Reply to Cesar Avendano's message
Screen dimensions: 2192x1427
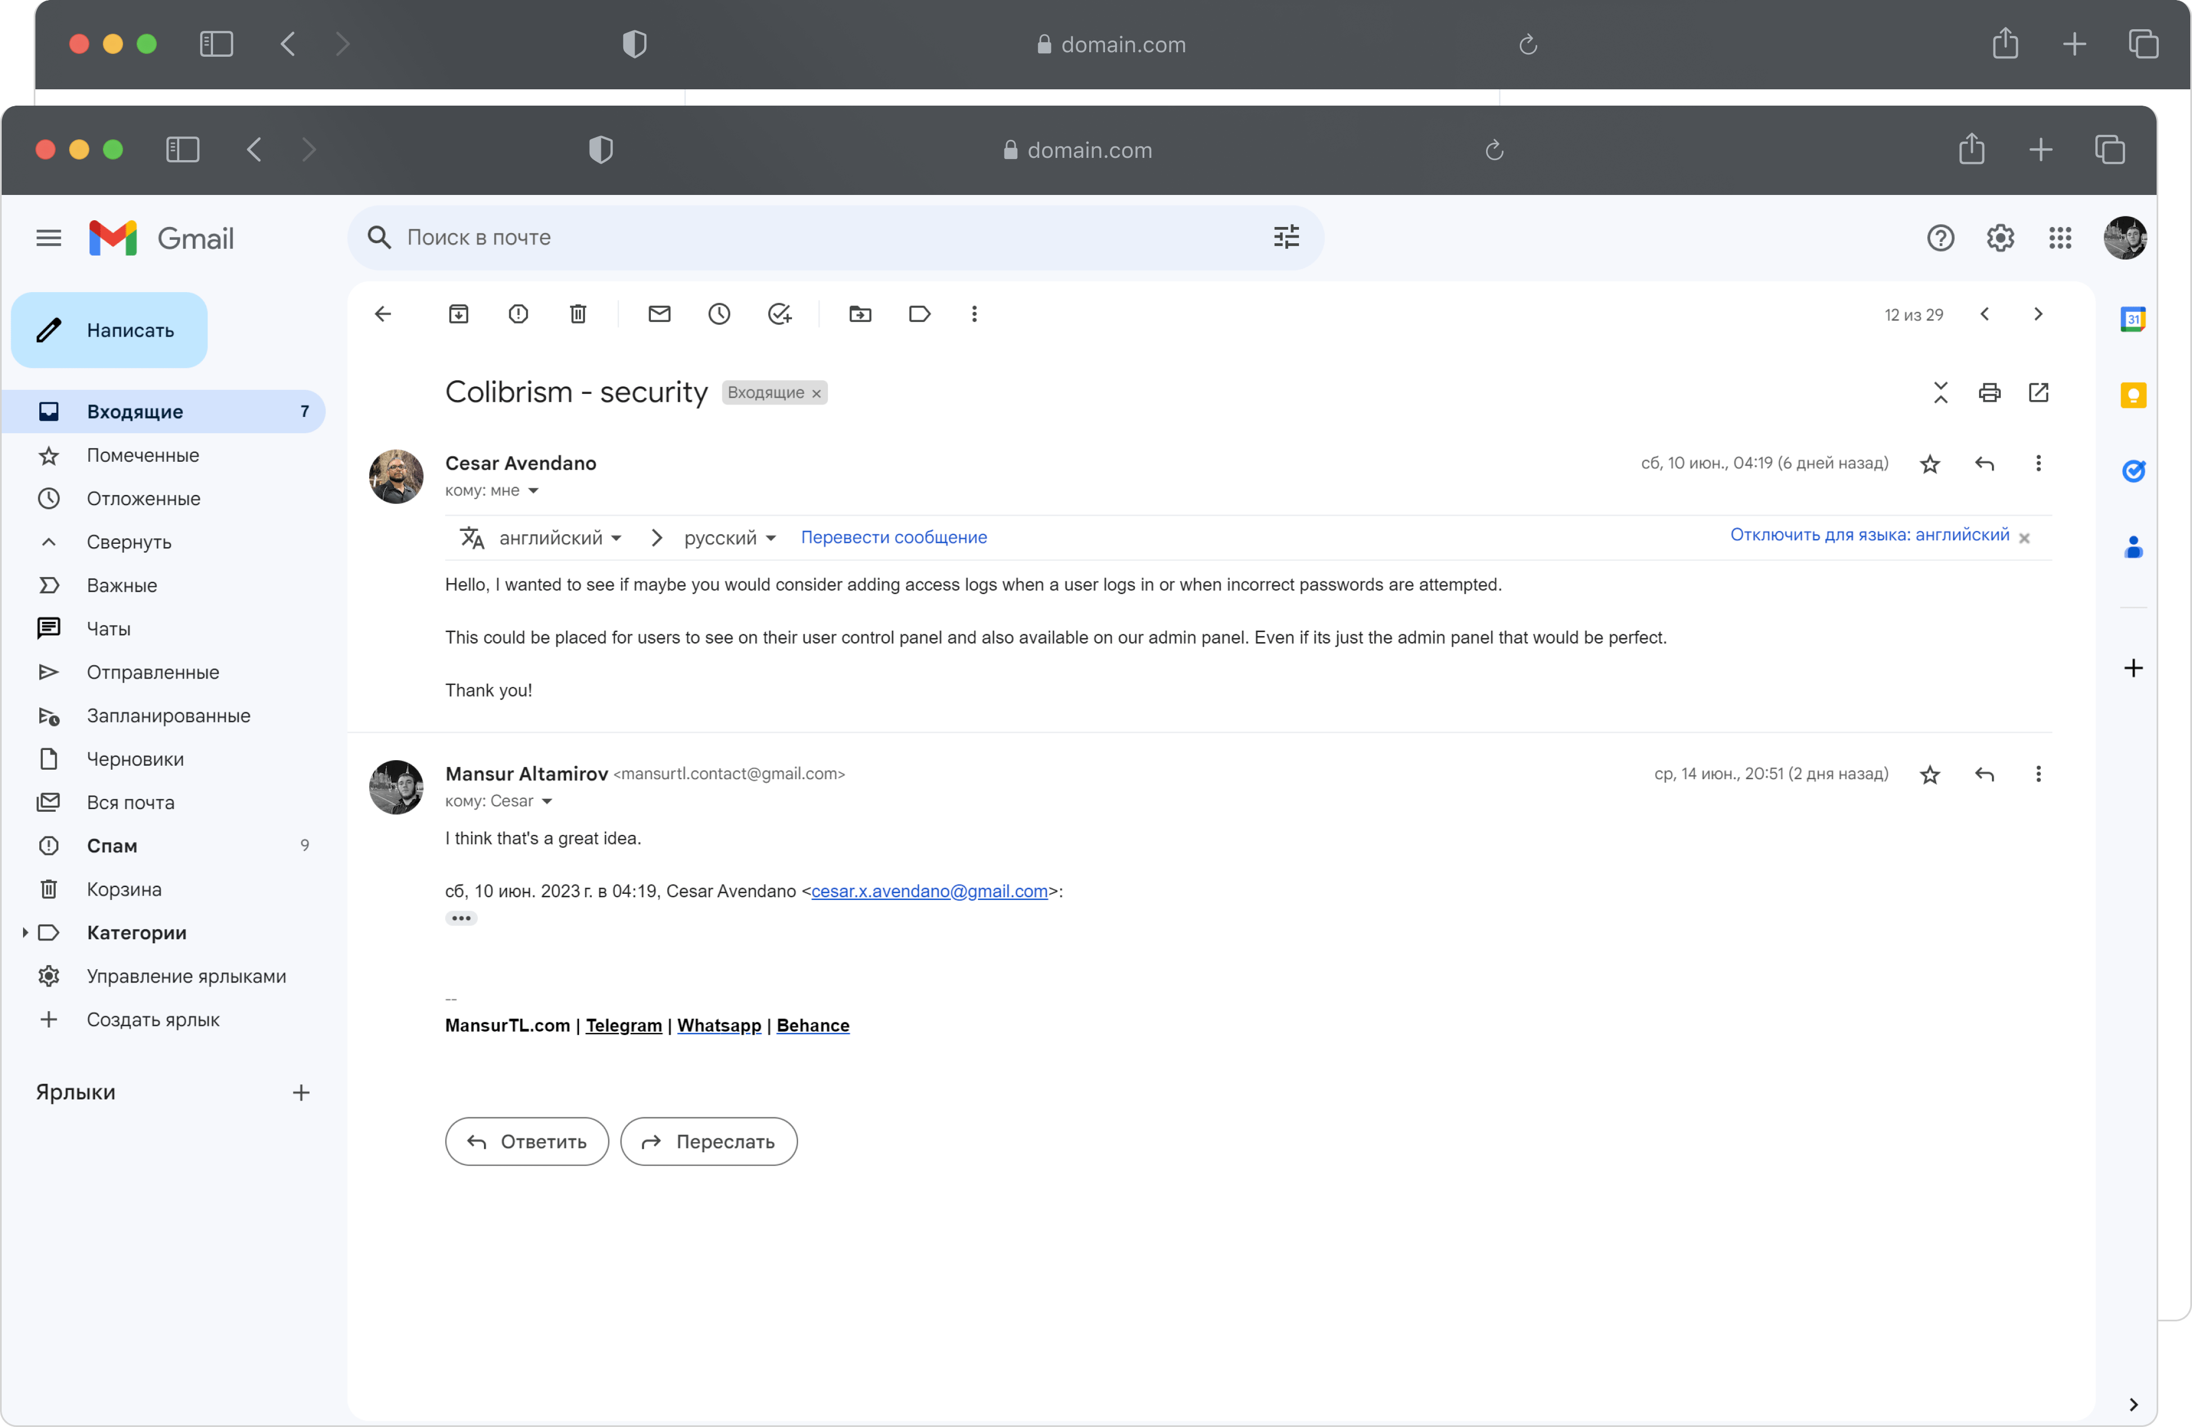tap(1985, 464)
